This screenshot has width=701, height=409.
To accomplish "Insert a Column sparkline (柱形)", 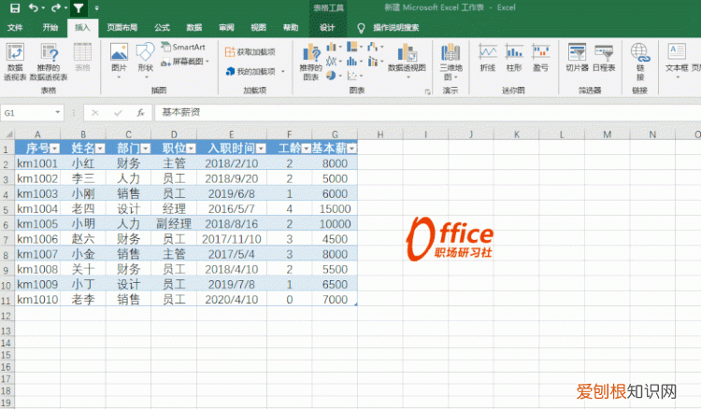I will (514, 58).
